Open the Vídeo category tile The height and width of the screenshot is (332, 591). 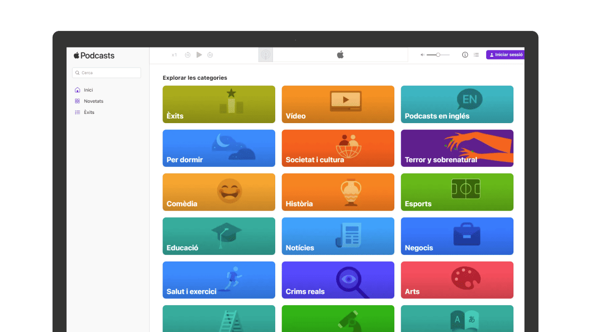click(338, 104)
